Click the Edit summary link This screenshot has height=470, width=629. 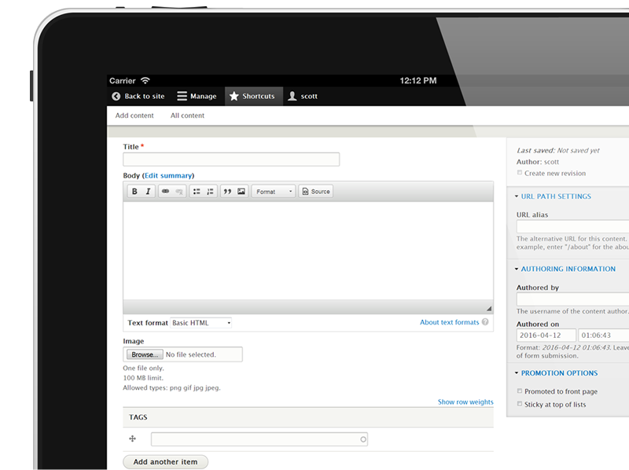tap(168, 175)
